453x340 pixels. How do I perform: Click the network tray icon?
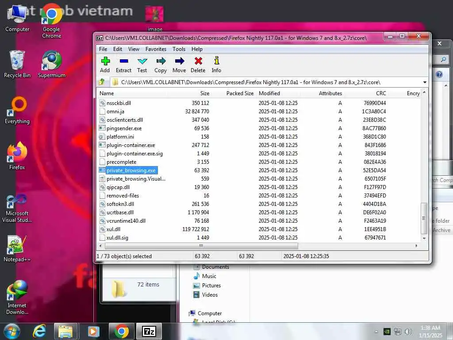pos(398,332)
